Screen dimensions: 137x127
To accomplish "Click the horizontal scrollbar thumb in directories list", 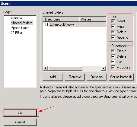I will (65, 68).
